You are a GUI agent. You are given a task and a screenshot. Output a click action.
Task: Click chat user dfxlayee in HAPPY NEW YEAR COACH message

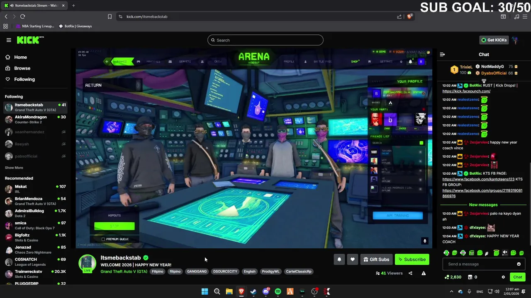click(x=477, y=236)
